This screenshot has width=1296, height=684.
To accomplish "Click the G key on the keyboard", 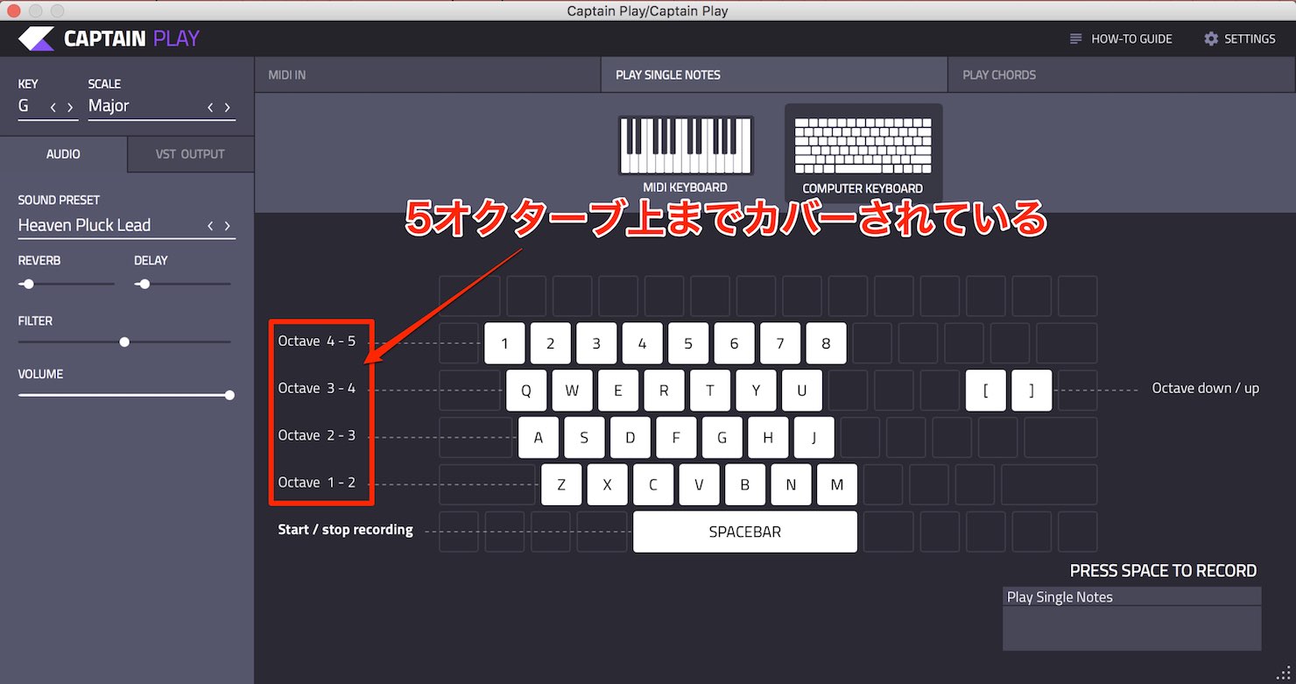I will click(x=722, y=438).
